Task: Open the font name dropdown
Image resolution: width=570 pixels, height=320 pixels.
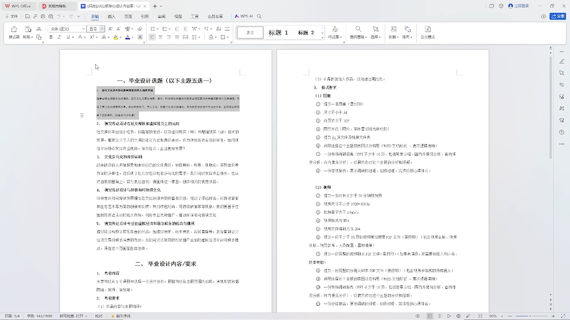Action: 83,29
